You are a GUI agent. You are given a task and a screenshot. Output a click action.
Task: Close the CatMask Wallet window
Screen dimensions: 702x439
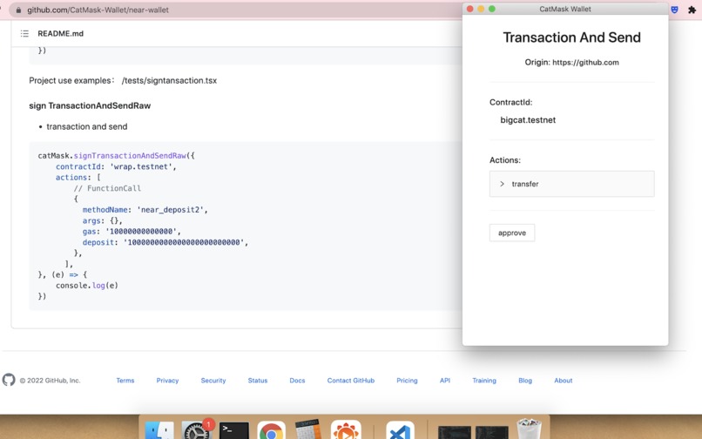tap(469, 9)
